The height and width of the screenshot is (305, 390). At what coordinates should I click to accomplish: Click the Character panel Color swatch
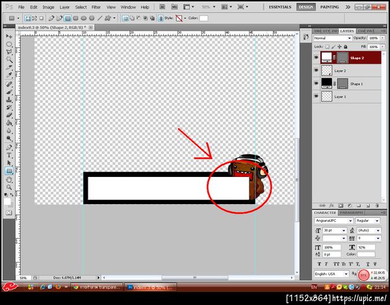pos(366,254)
